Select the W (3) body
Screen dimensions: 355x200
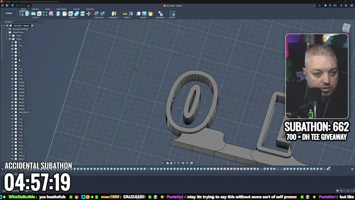click(x=21, y=146)
